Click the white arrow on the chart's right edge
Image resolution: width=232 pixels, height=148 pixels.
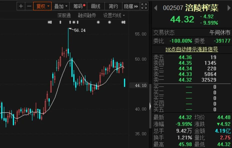tap(150, 106)
